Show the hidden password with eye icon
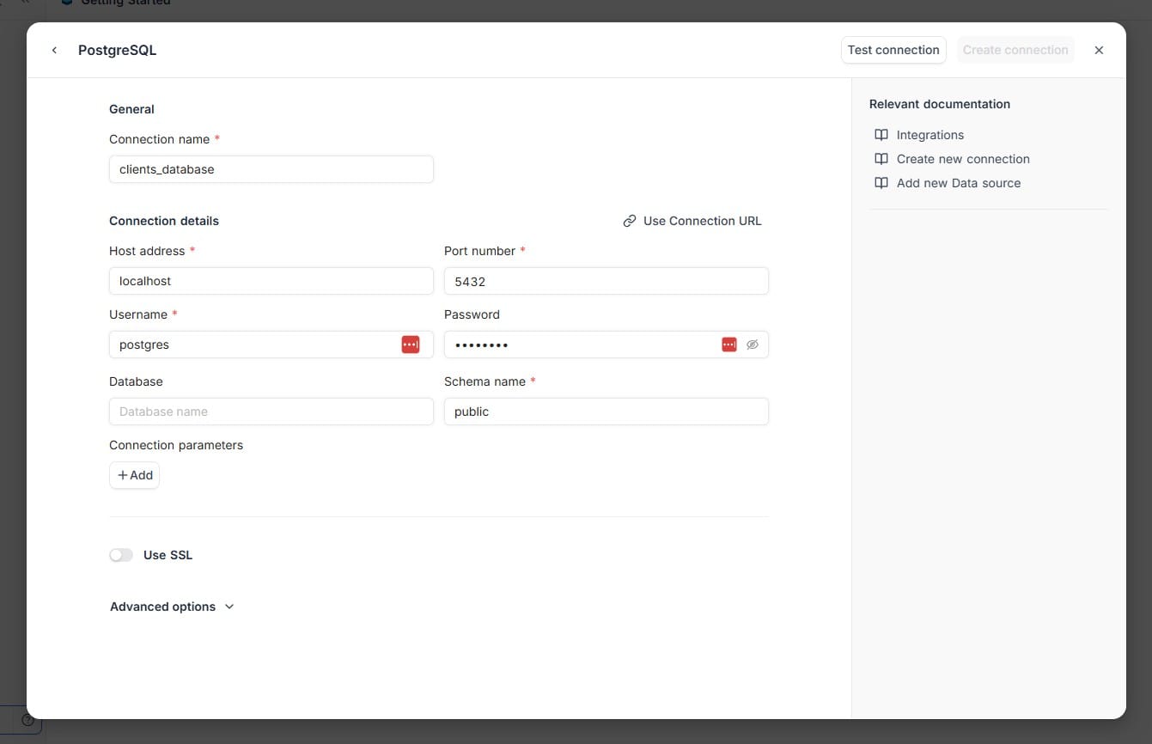Screen dimensions: 1152x744 [x=753, y=345]
